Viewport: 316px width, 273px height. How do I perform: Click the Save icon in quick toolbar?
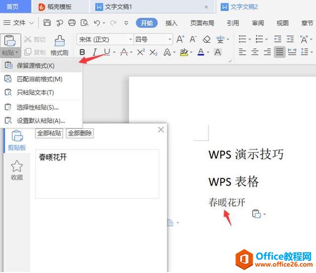[x=47, y=23]
